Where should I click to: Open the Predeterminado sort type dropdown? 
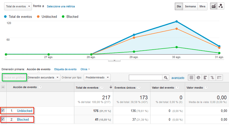click(97, 77)
